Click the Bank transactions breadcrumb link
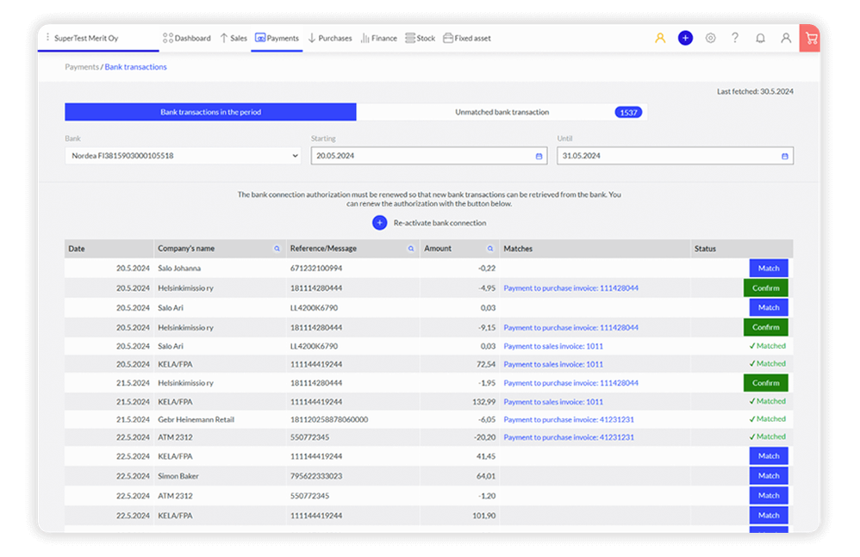Screen dimensions: 860x557 [x=135, y=67]
